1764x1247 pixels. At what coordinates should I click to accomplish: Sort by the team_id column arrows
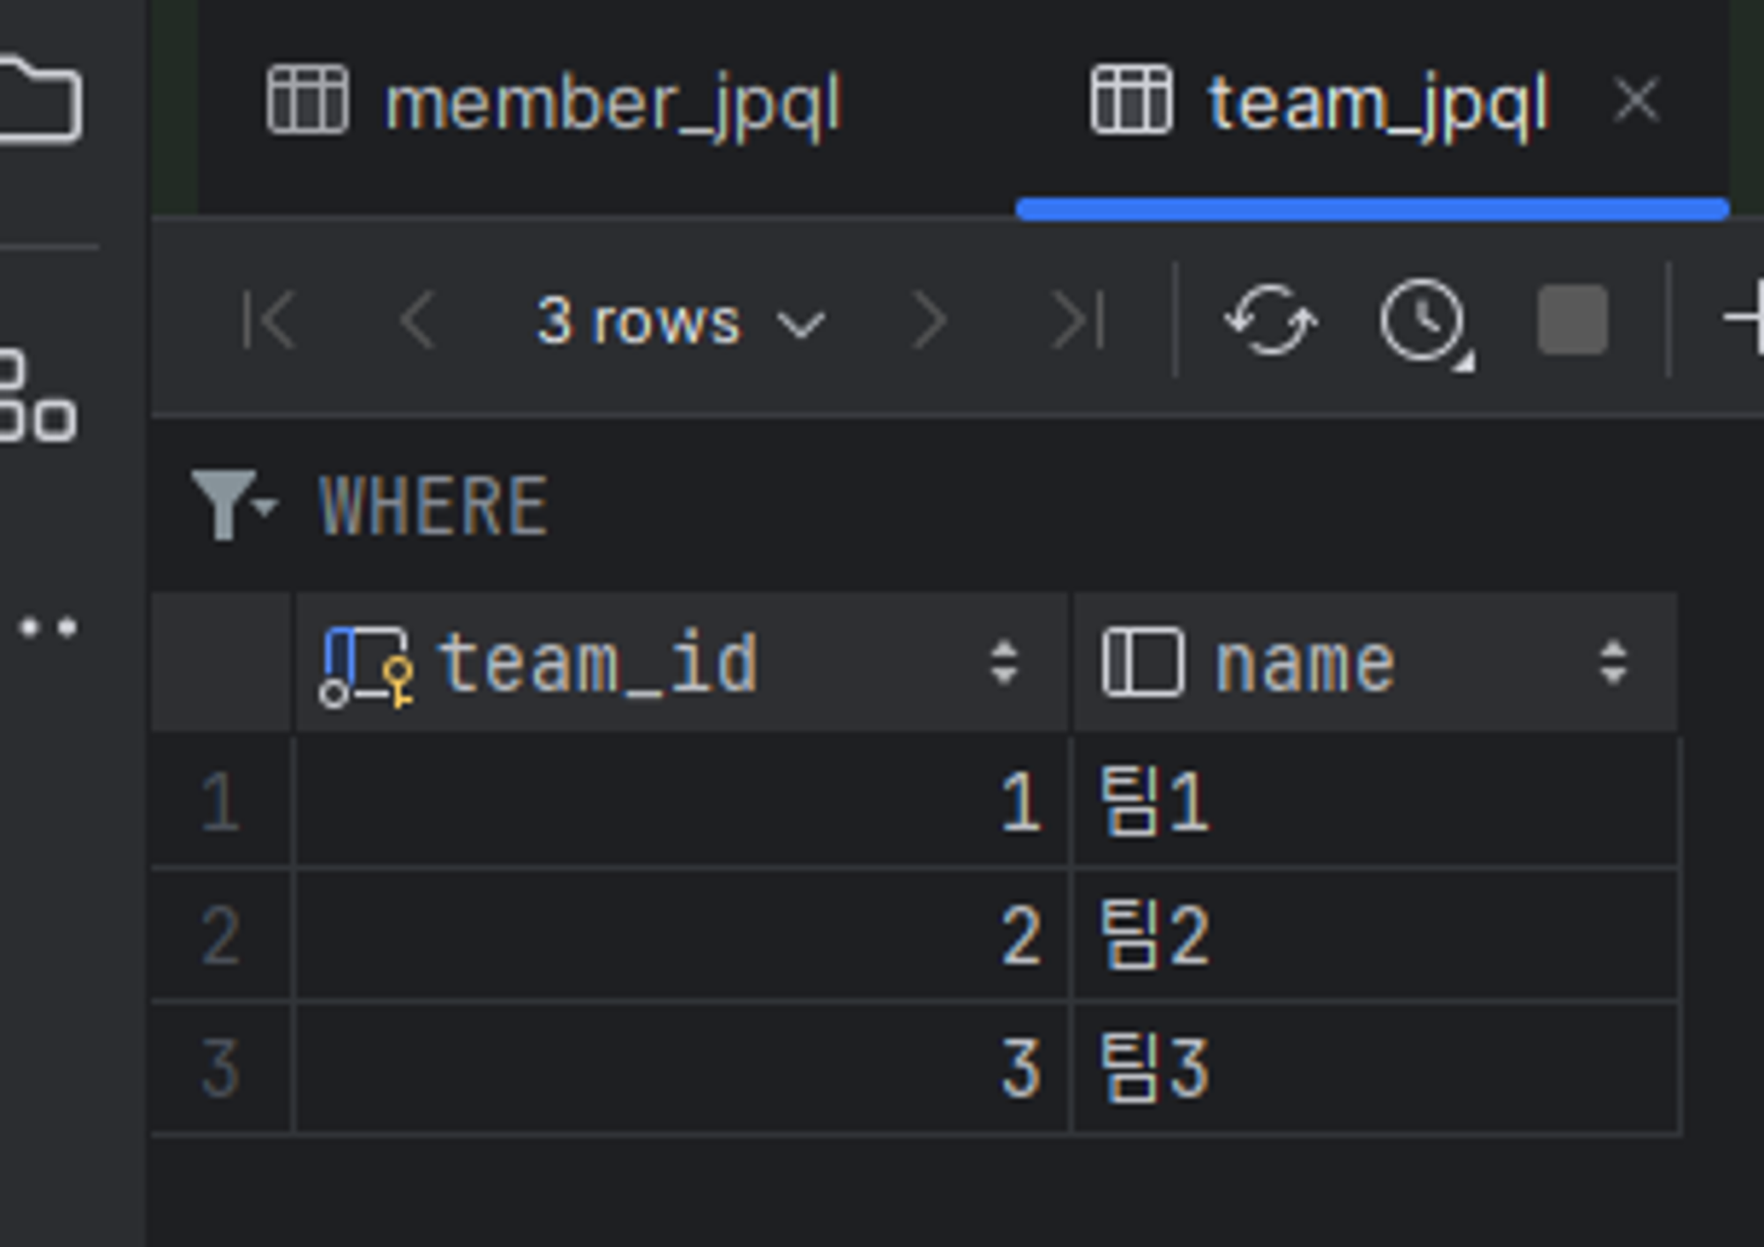[x=1004, y=663]
